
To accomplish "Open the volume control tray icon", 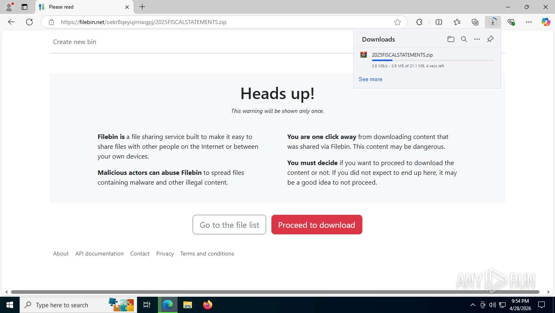I will [493, 305].
